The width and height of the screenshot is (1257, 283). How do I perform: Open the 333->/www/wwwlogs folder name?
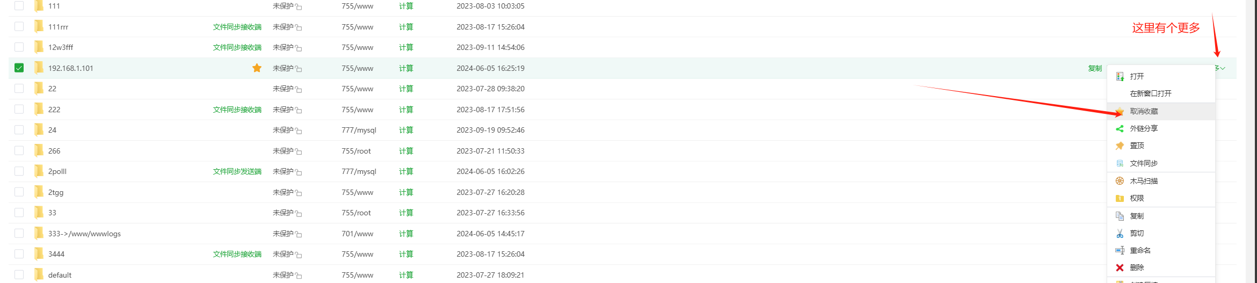tap(84, 234)
